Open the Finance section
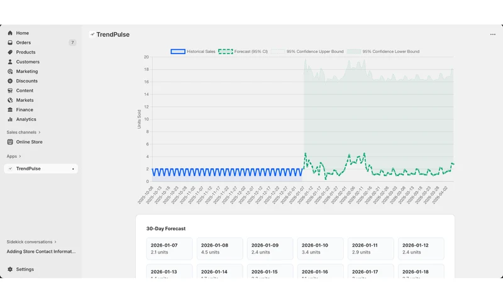Viewport: 503px width, 283px height. 41,109
